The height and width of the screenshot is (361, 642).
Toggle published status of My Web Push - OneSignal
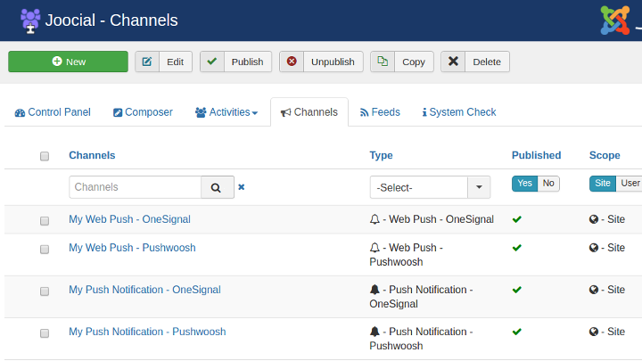click(516, 219)
